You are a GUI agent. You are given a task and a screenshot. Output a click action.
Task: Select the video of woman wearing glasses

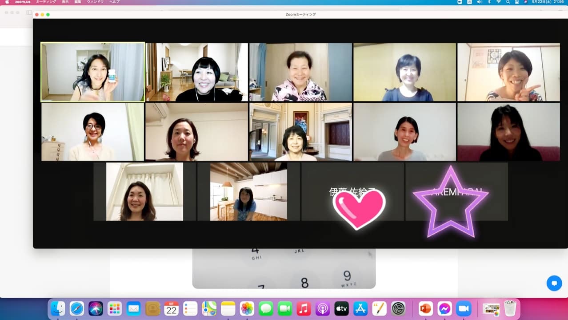point(93,132)
